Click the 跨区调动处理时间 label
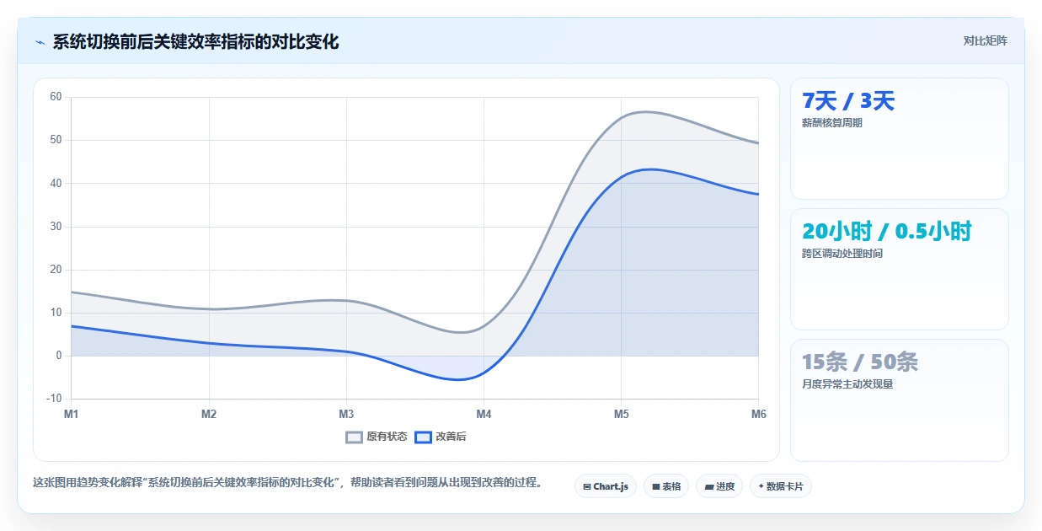 (x=842, y=254)
